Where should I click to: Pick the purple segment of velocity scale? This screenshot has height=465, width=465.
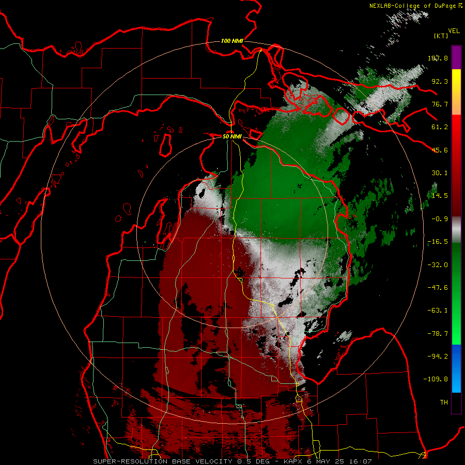pyautogui.click(x=456, y=57)
